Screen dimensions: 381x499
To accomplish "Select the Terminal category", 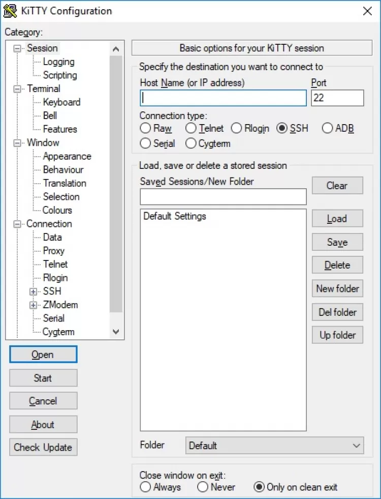I will pyautogui.click(x=44, y=89).
